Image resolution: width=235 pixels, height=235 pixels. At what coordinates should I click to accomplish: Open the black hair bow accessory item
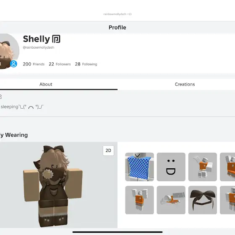(x=203, y=200)
